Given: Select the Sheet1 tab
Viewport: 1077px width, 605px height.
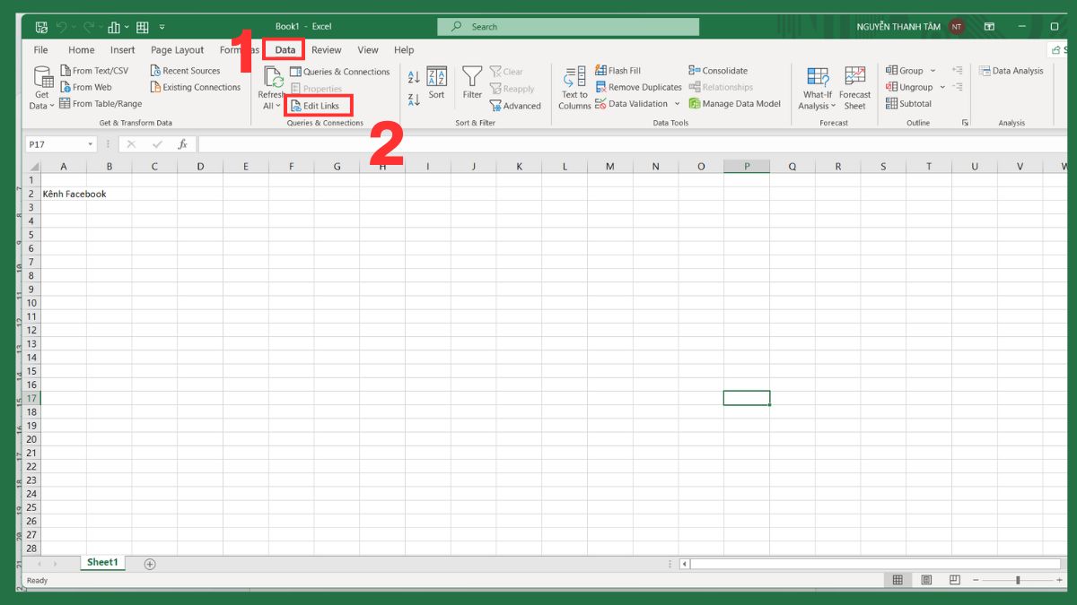Looking at the screenshot, I should (x=102, y=563).
